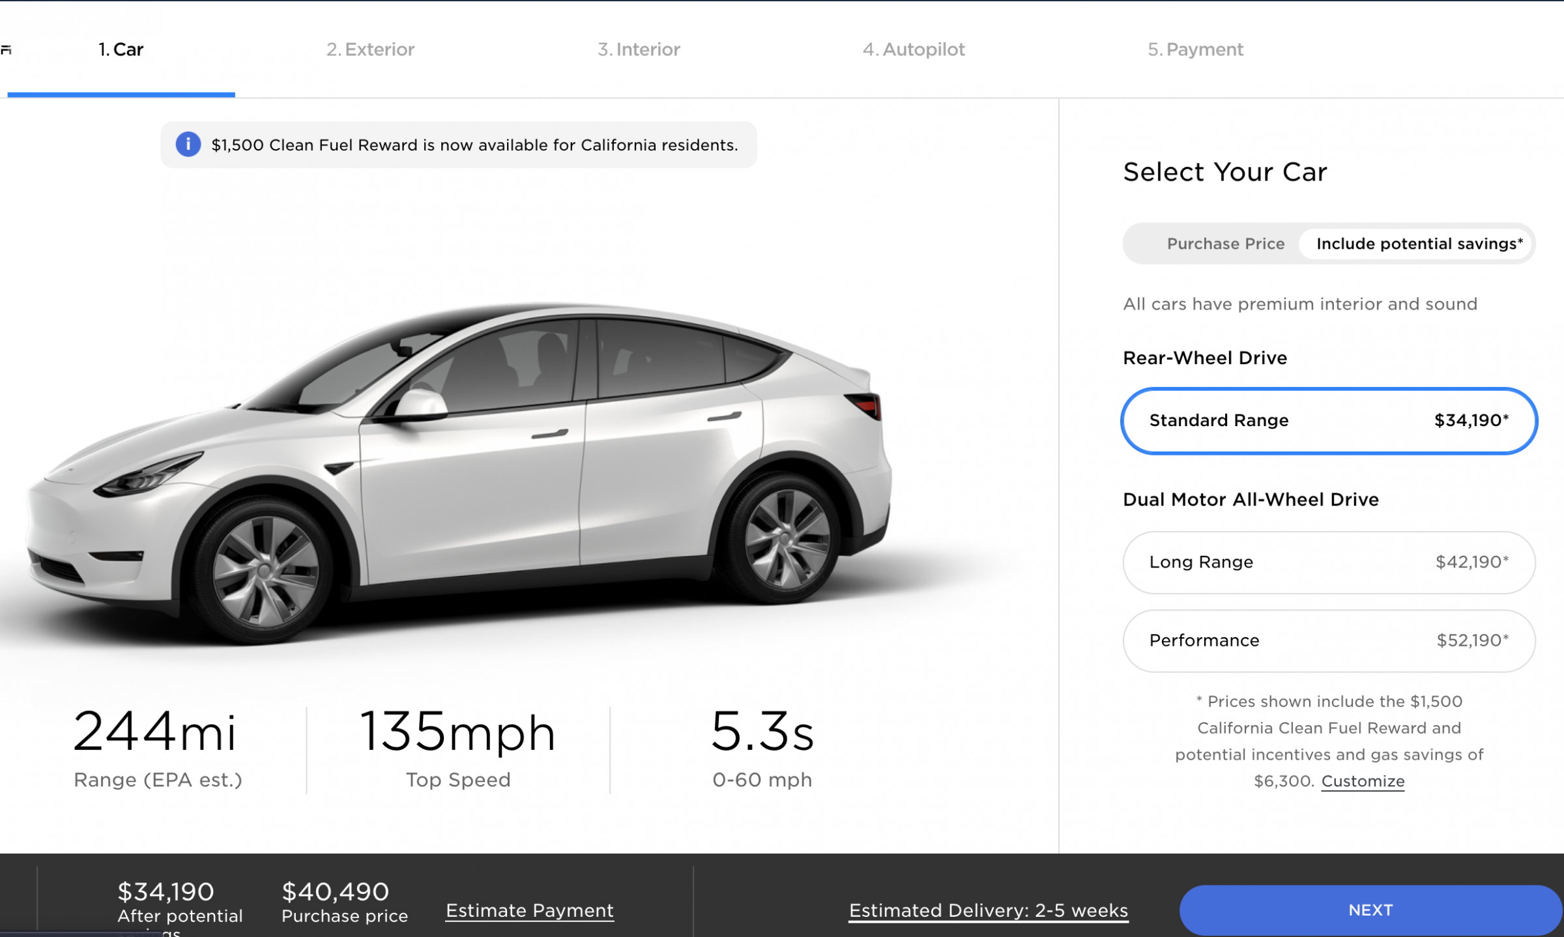Screen dimensions: 1564x937
Task: Click the 135mph top speed value
Action: 457,732
